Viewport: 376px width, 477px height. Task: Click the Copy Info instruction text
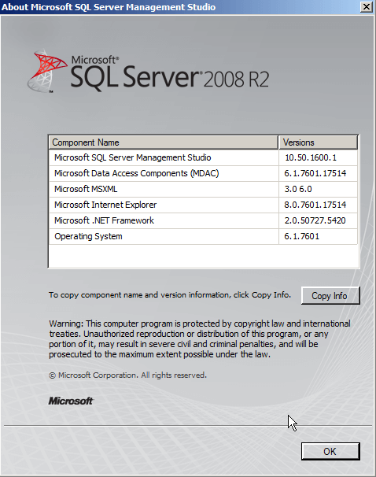(x=170, y=295)
